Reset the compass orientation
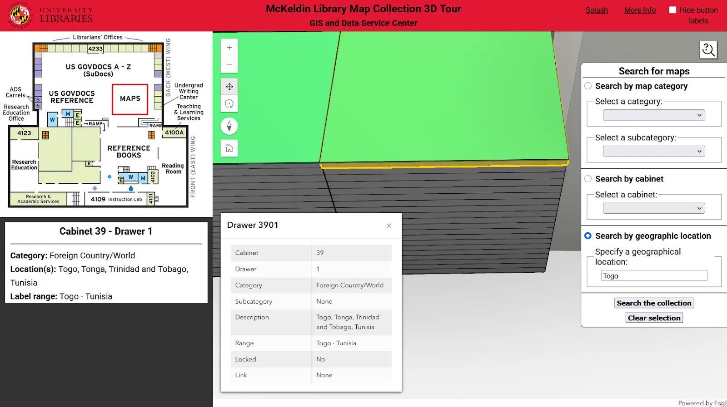 coord(229,126)
